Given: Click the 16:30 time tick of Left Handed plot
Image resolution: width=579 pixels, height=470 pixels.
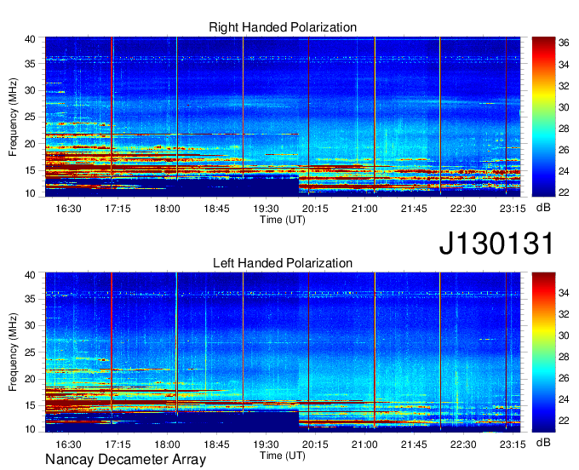Looking at the screenshot, I should pyautogui.click(x=68, y=444).
